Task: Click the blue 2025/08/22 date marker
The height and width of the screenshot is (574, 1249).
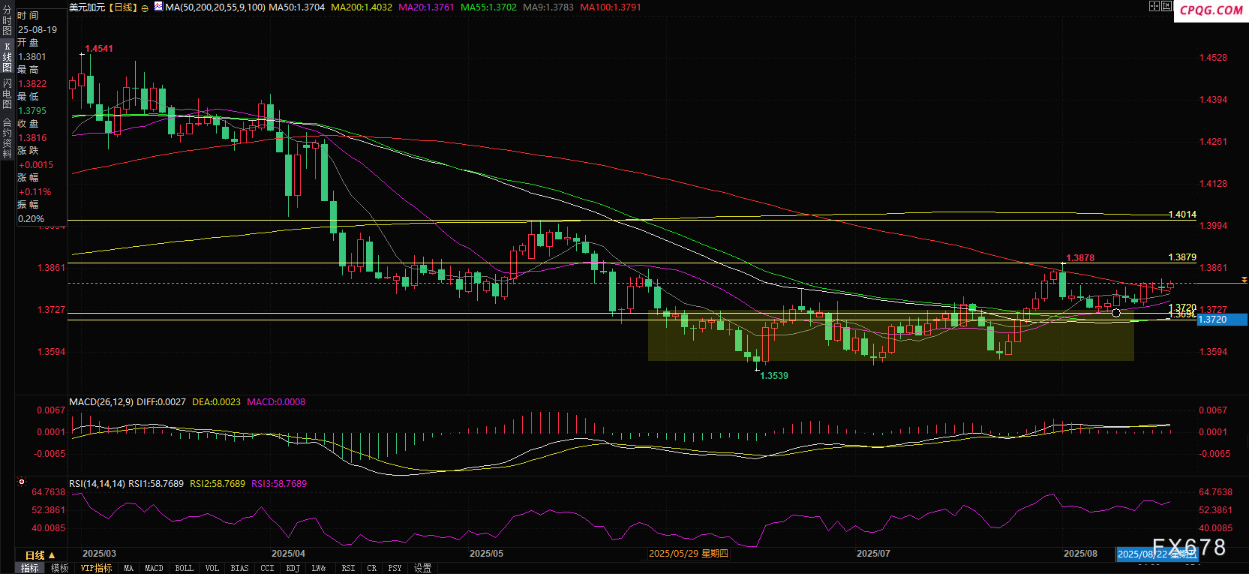Action: pos(1156,554)
